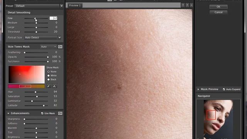The width and height of the screenshot is (247, 139).
Task: Open the Preset dropdown
Action: [39, 6]
